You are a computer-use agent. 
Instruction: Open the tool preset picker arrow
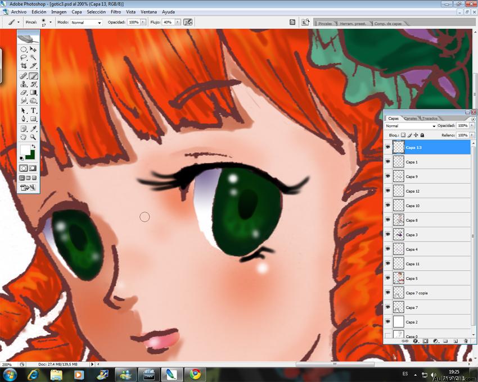click(x=19, y=22)
